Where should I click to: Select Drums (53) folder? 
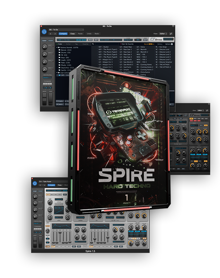point(65,53)
